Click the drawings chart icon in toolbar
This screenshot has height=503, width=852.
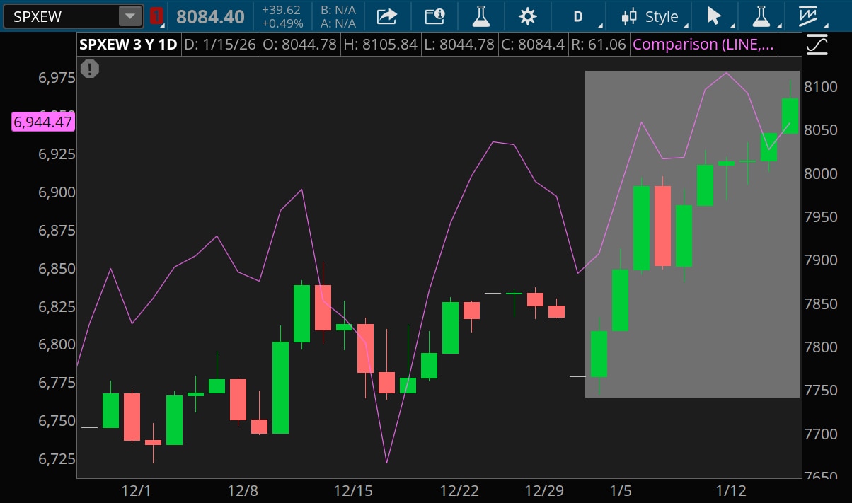click(808, 16)
